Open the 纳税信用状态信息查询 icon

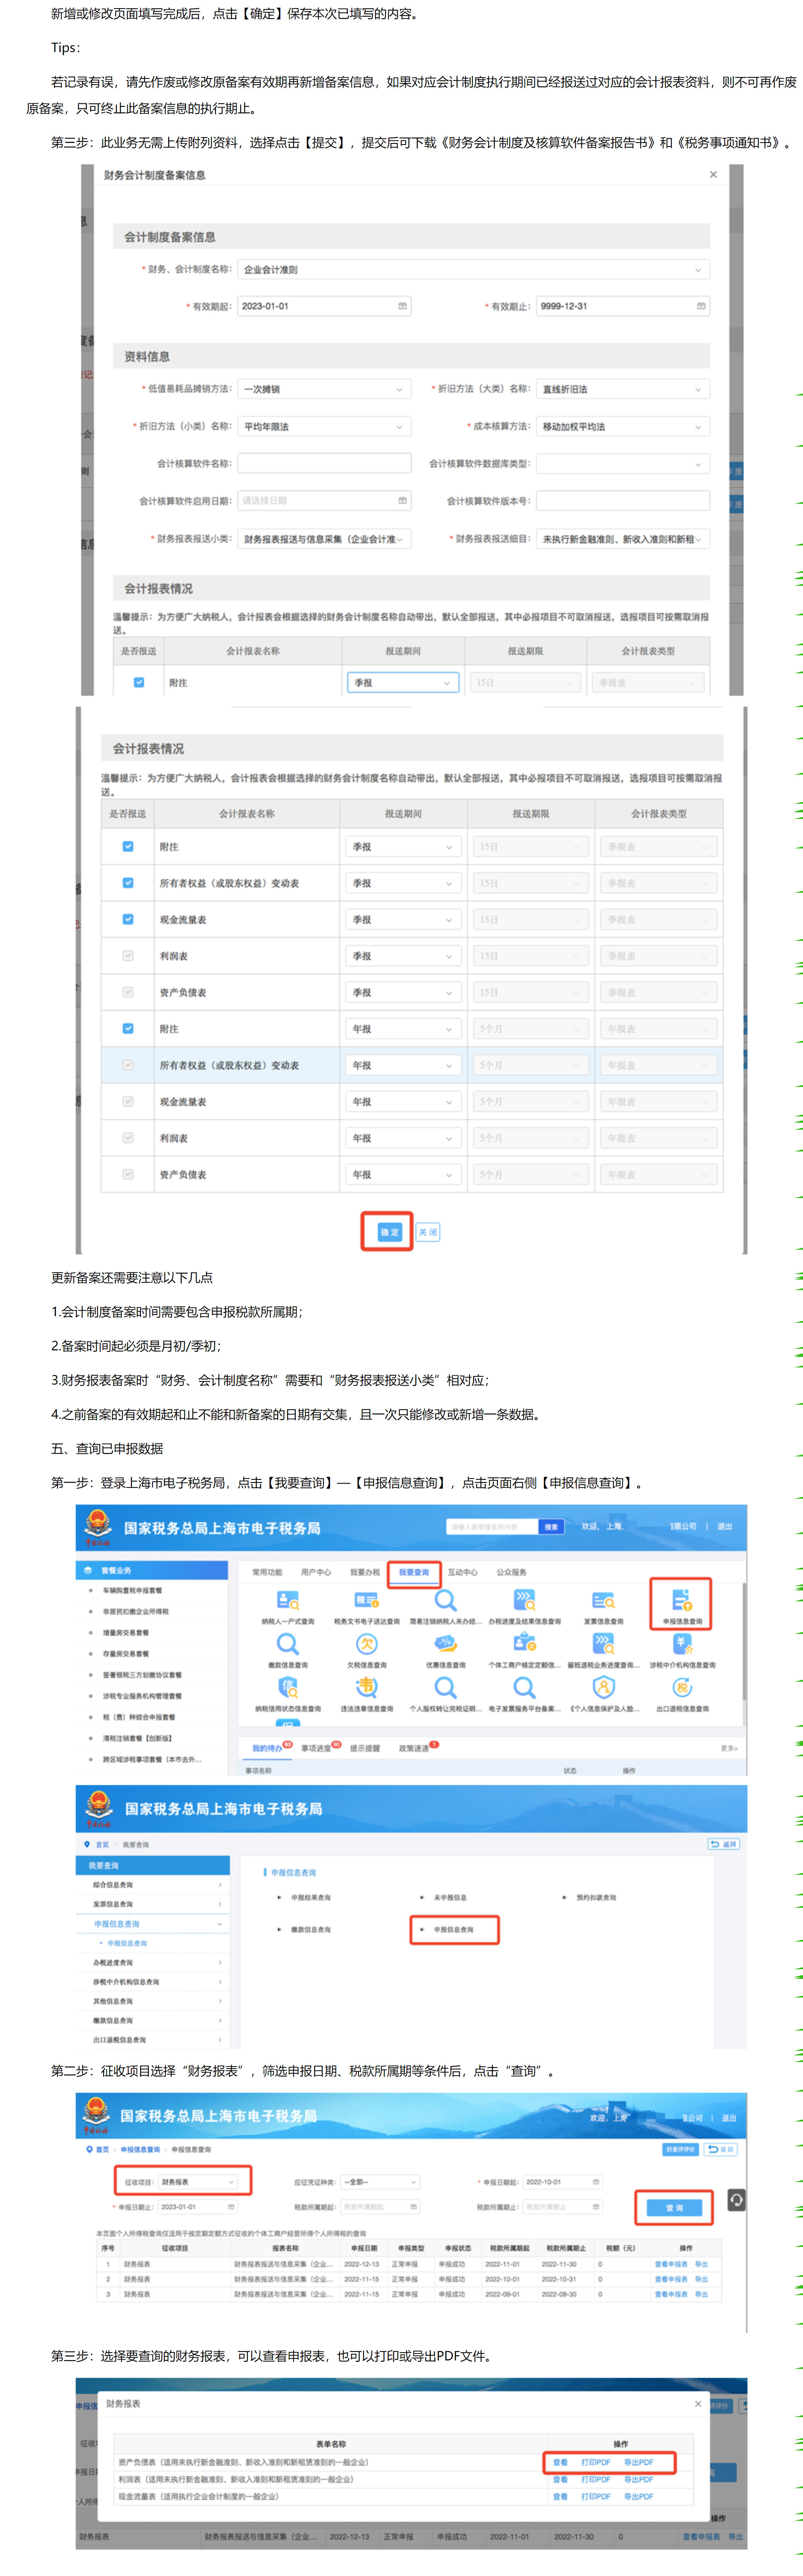click(x=288, y=1688)
